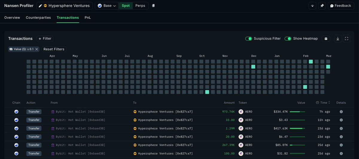Open details info icon for 973.74K AERO transfer
The image size is (359, 159).
point(341,112)
